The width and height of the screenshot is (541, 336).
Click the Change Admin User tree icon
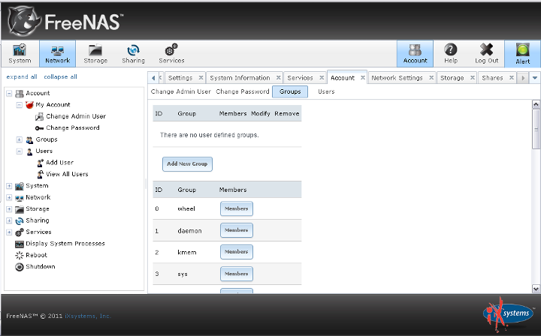pos(39,117)
